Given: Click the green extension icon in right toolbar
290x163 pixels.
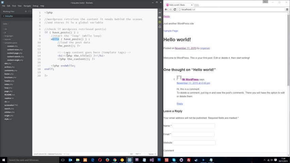Looking at the screenshot, I should coord(160,22).
